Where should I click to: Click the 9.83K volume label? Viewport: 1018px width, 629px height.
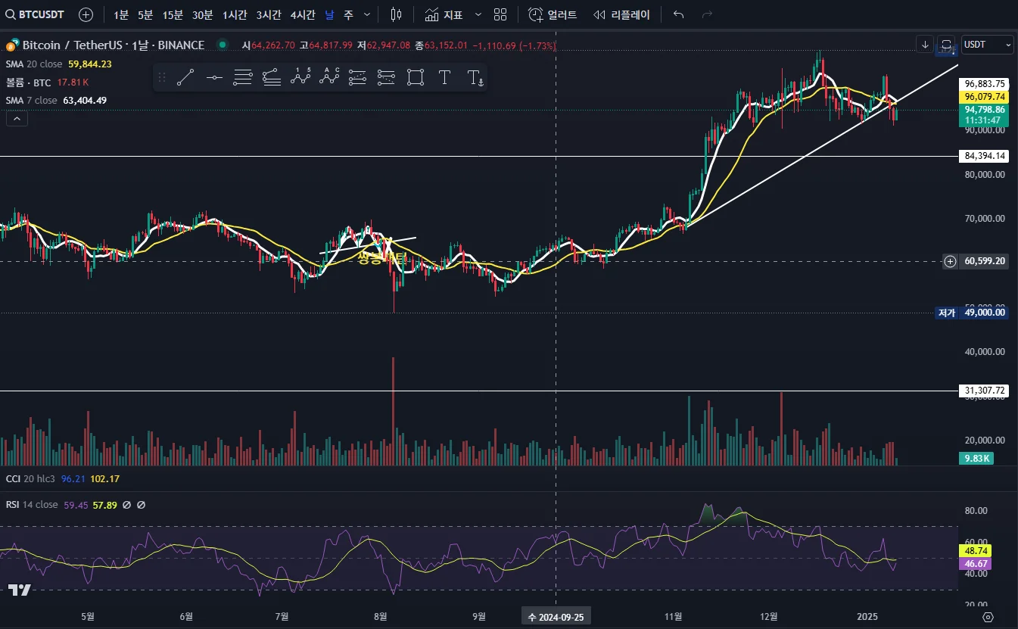click(x=976, y=459)
